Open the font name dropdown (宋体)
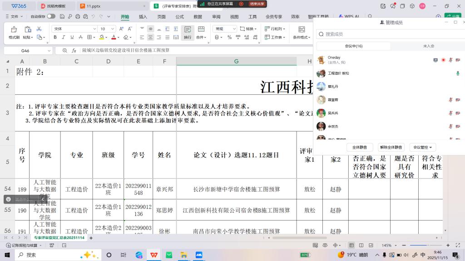The image size is (465, 261). [94, 29]
